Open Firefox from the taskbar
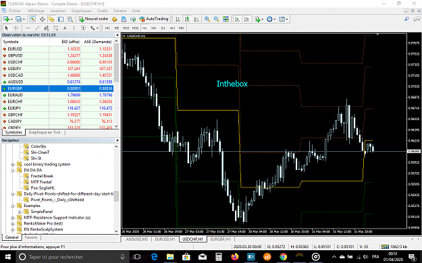The height and width of the screenshot is (263, 422). click(235, 257)
